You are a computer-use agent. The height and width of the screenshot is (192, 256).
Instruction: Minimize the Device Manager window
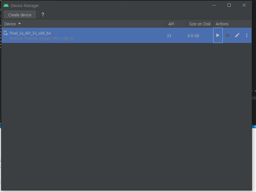[x=214, y=5]
